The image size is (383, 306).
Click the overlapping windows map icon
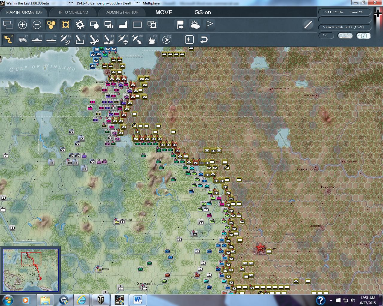pos(8,25)
